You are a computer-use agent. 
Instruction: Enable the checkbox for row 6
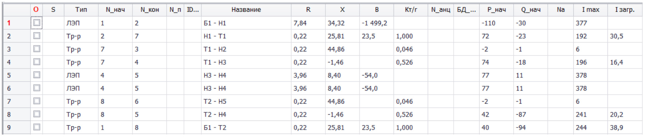click(x=37, y=88)
